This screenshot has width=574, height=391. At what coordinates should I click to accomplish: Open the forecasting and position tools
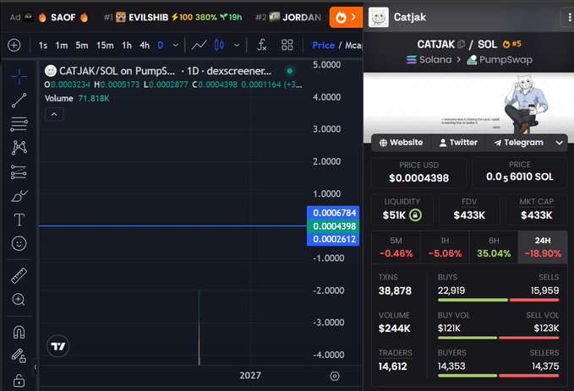19,172
